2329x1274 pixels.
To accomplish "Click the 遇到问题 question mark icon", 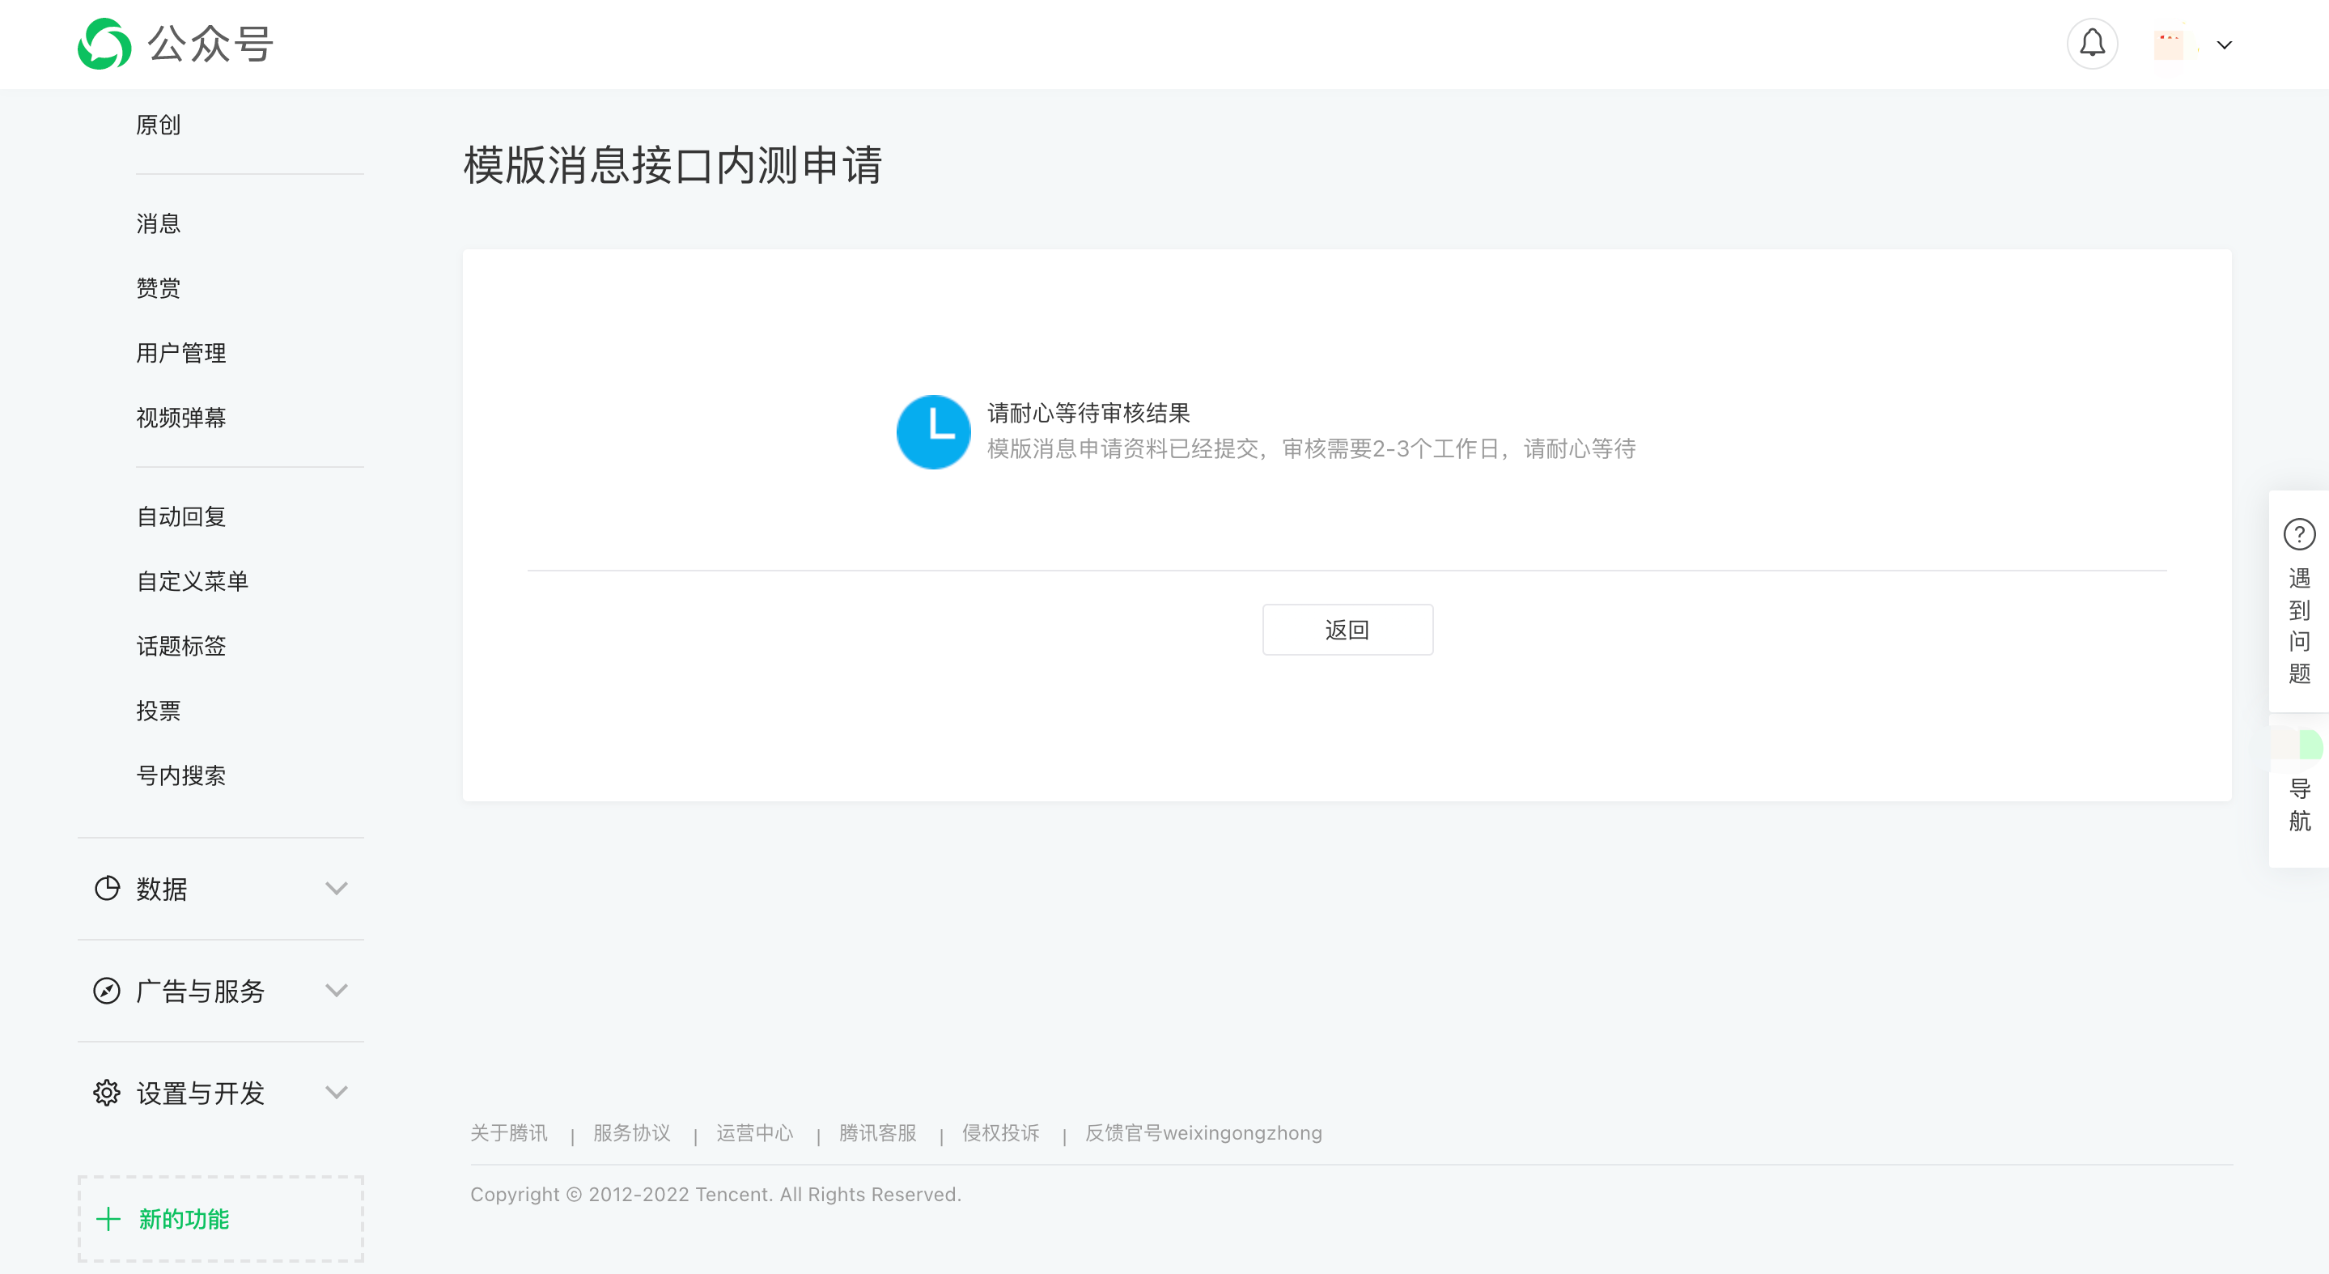I will pyautogui.click(x=2299, y=533).
